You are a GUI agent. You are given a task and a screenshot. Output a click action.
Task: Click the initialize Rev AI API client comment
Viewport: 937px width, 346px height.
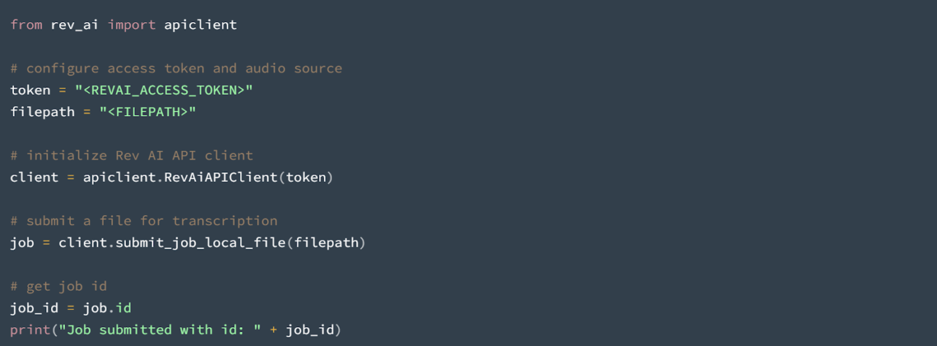point(132,155)
